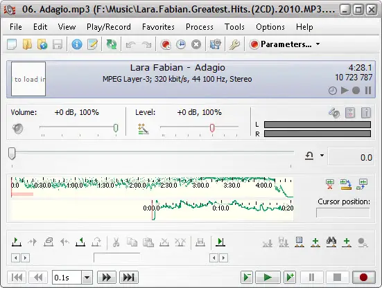Click the red Record button
Image resolution: width=382 pixels, height=288 pixels.
pos(363,277)
